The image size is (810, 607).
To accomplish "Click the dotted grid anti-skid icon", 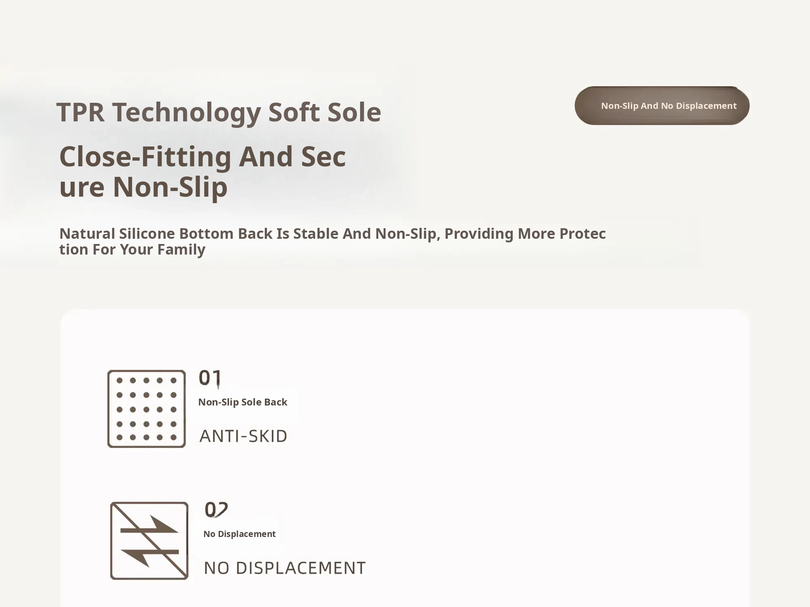I will (x=147, y=409).
